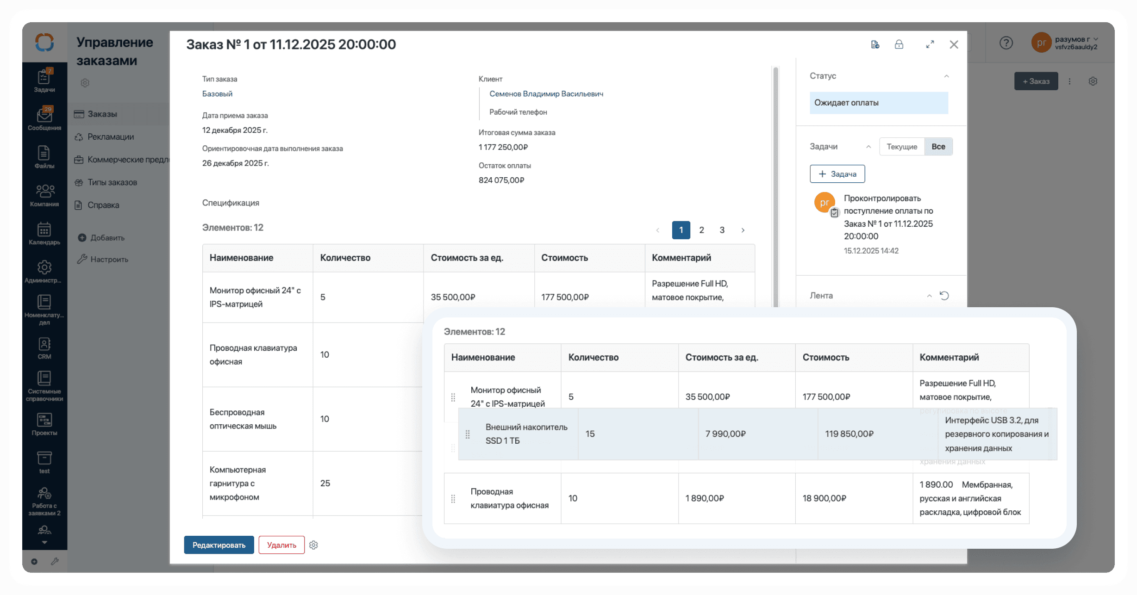Collapse the Задачи section

868,147
